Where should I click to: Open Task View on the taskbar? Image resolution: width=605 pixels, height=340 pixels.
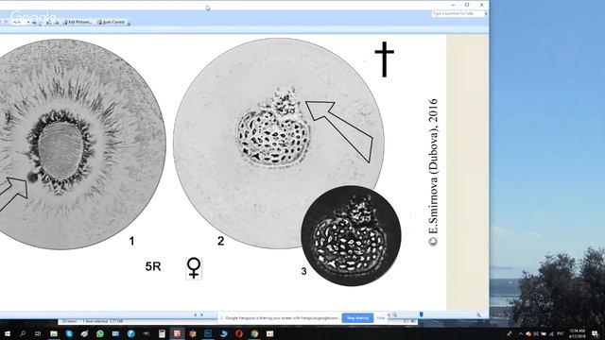point(38,333)
